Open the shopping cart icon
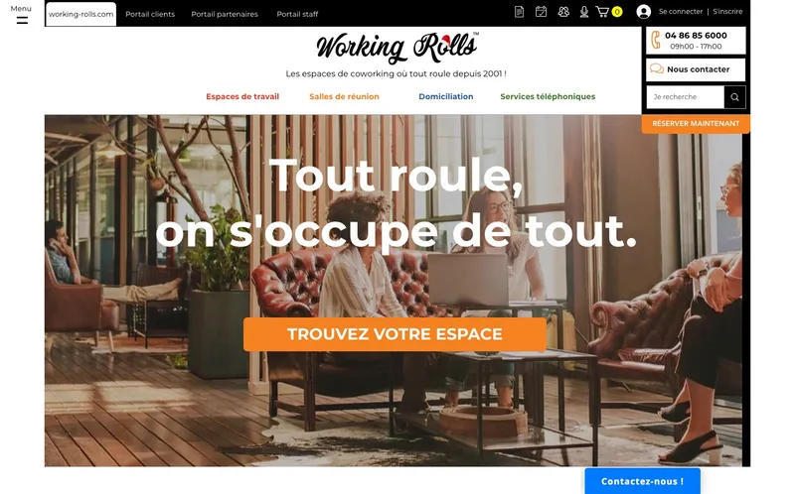795x494 pixels. (602, 12)
